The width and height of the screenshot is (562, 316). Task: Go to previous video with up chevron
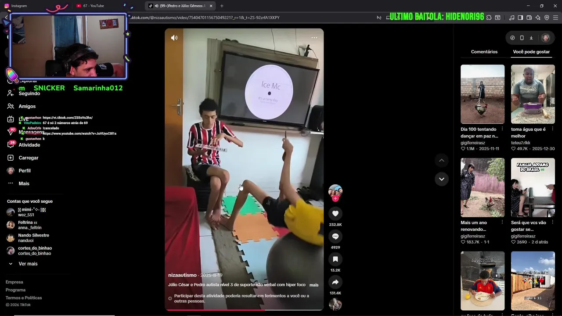point(442,161)
